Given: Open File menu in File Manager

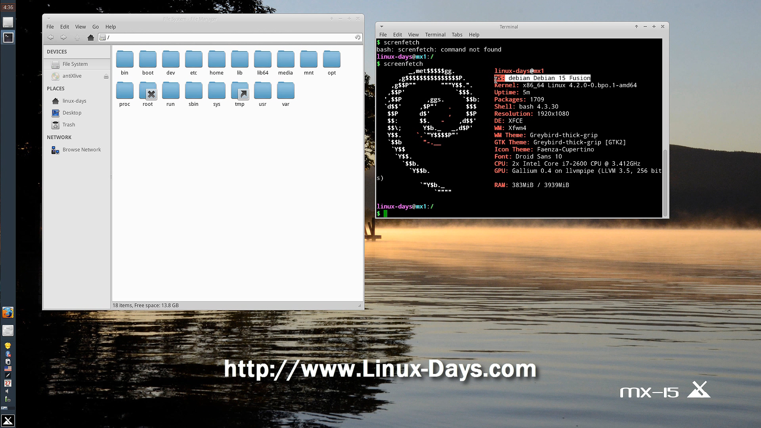Looking at the screenshot, I should [x=50, y=27].
